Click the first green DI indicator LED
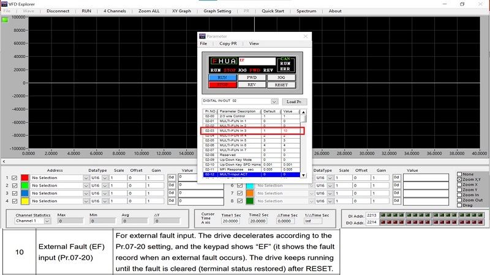Viewport: 490px width, 275px height. pos(382,215)
